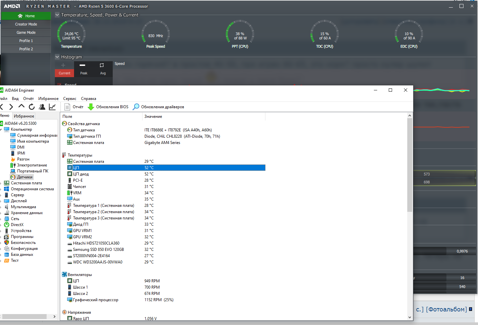Open Имя компьютера tree item

click(33, 141)
